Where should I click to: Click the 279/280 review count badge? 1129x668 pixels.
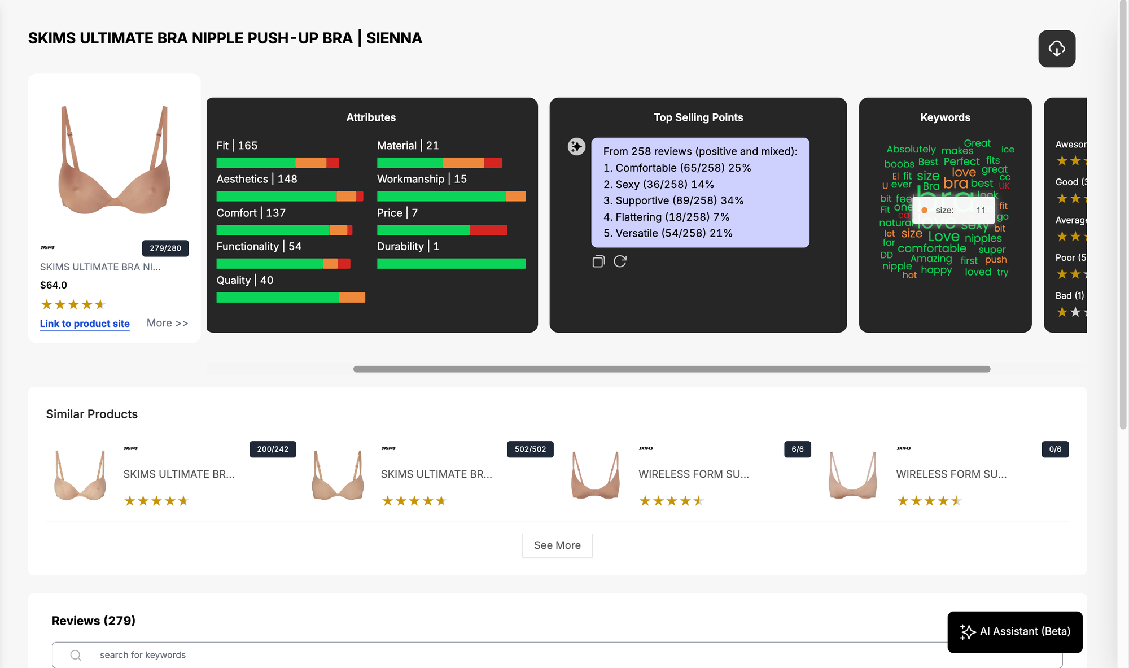[x=165, y=248]
